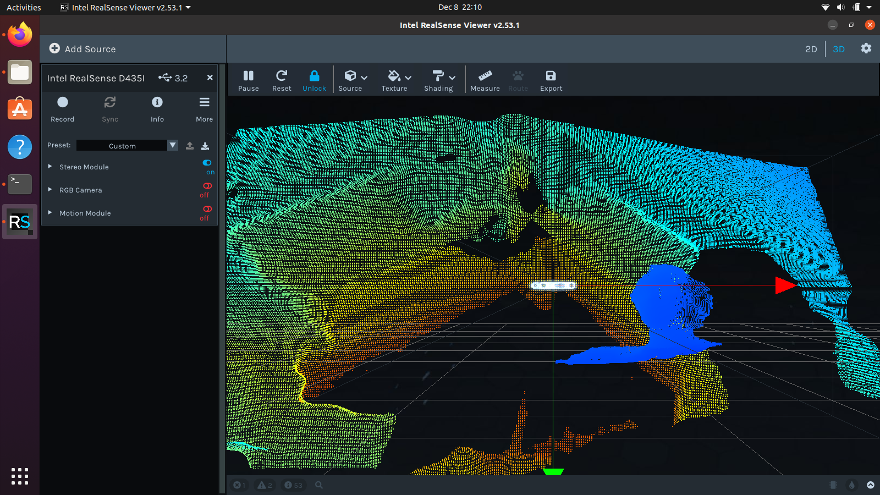Click the water drop status icon
The height and width of the screenshot is (495, 880).
852,485
